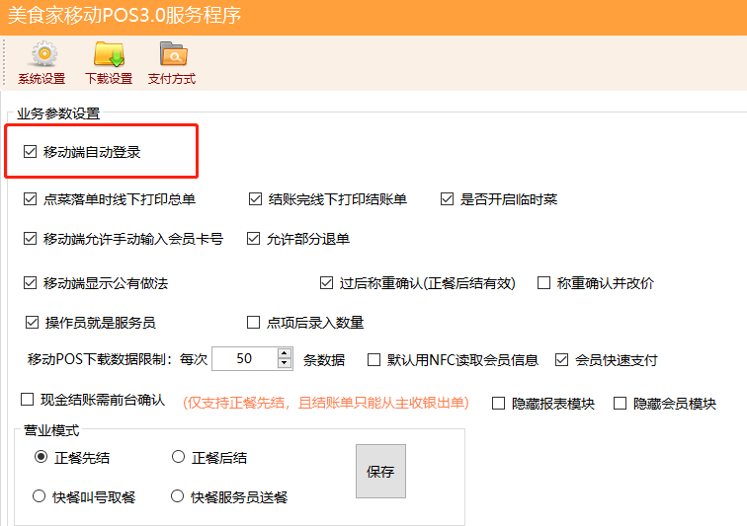The width and height of the screenshot is (747, 526).
Task: Uncheck 点菜落单时线下打印总单
Action: click(30, 199)
